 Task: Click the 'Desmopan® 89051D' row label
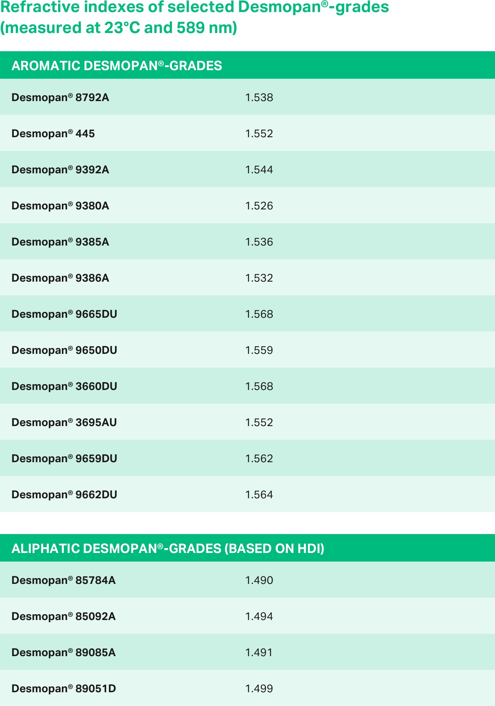(x=64, y=688)
